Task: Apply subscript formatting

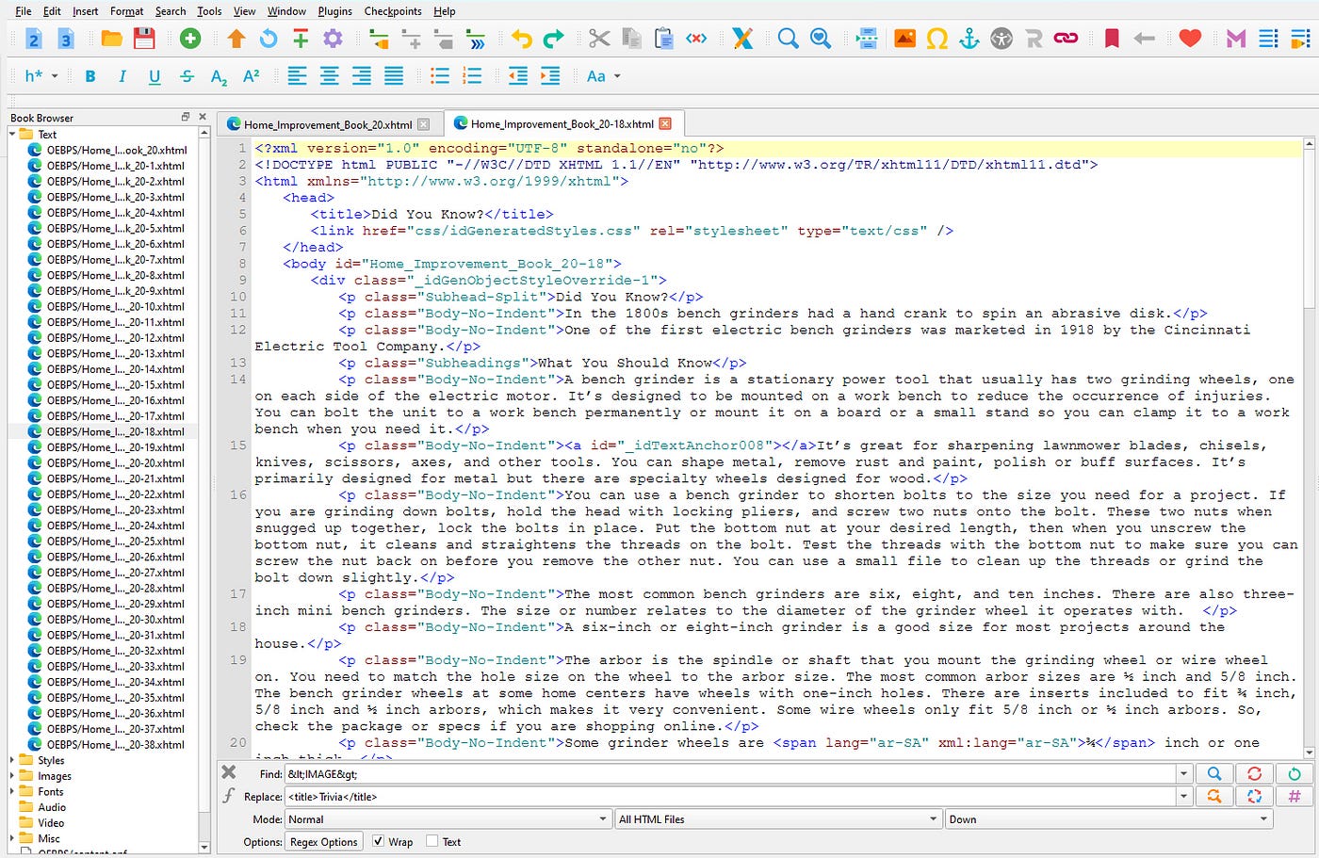Action: 219,77
